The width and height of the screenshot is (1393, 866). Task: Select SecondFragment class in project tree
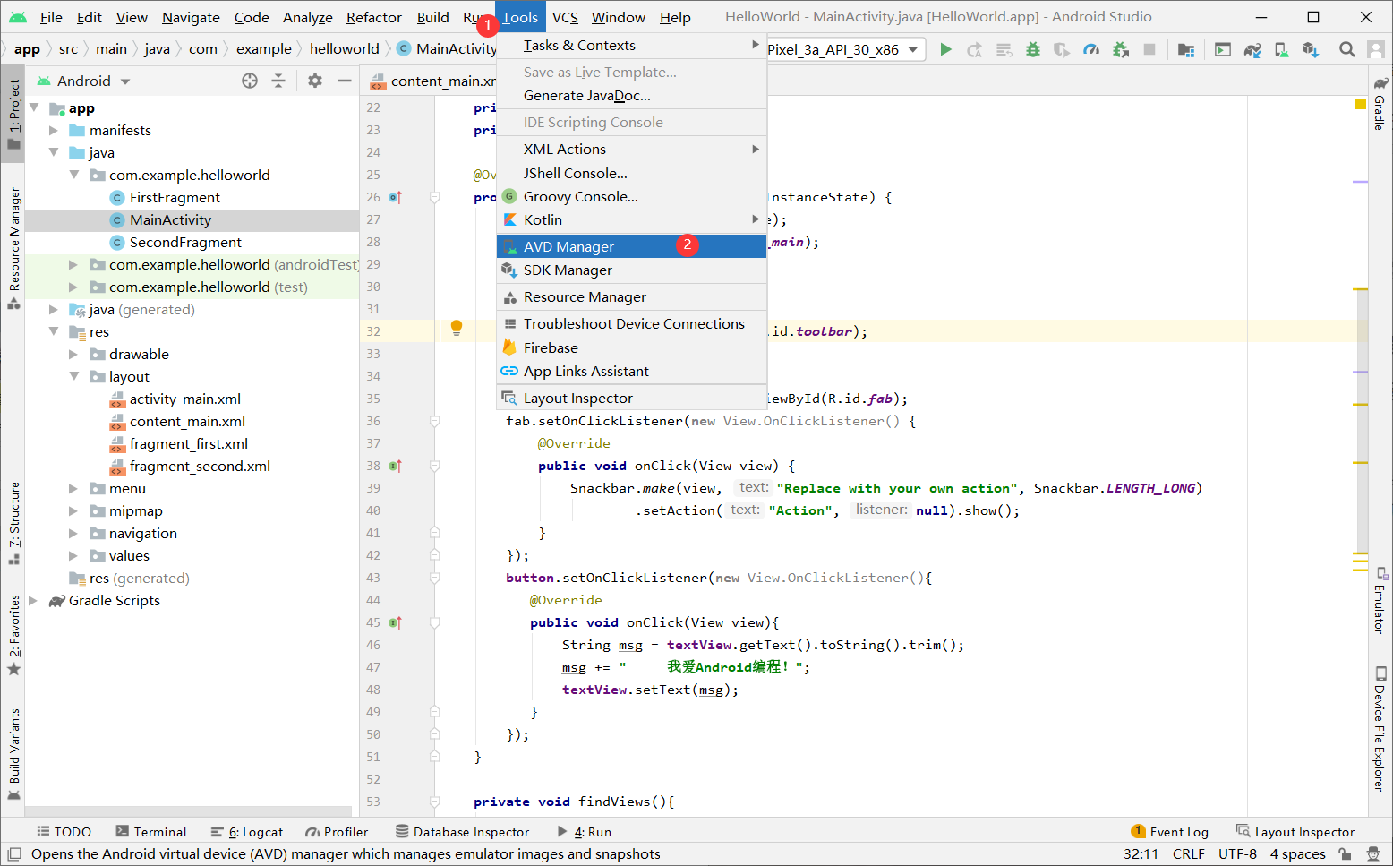point(185,242)
